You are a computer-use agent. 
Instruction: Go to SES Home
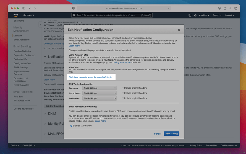(x=19, y=21)
